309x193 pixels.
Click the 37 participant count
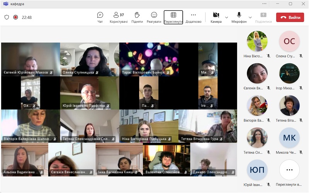122,15
